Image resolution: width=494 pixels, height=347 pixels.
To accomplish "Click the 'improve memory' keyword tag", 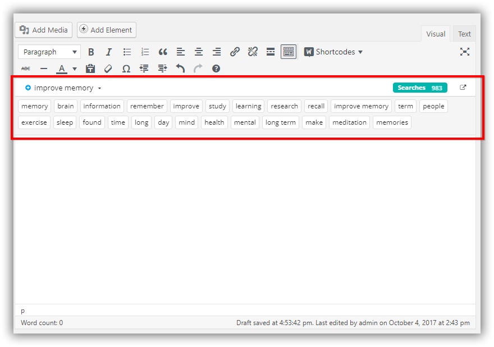I will pos(361,106).
